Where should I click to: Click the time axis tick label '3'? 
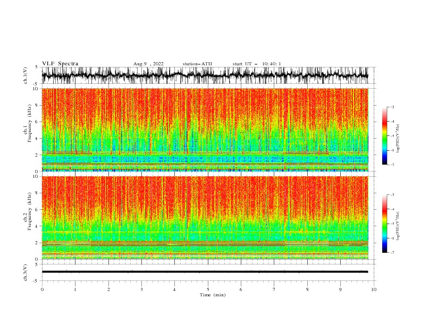(x=141, y=289)
